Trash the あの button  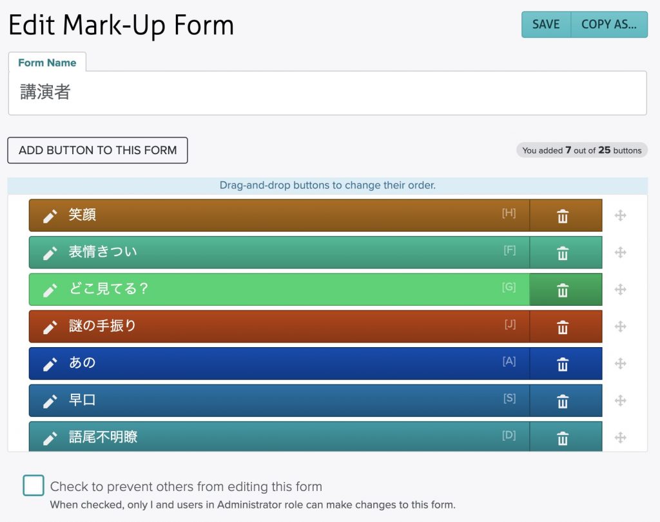click(563, 364)
